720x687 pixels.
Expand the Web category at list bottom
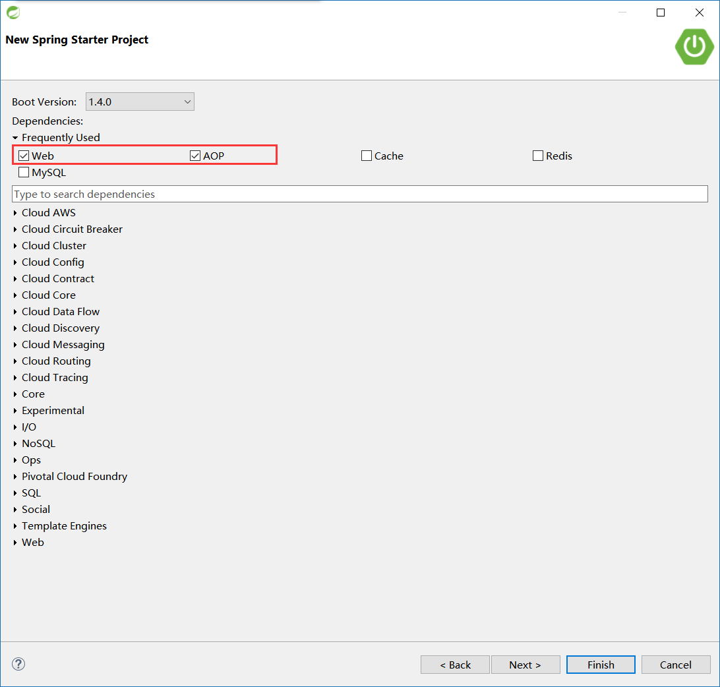[x=15, y=543]
